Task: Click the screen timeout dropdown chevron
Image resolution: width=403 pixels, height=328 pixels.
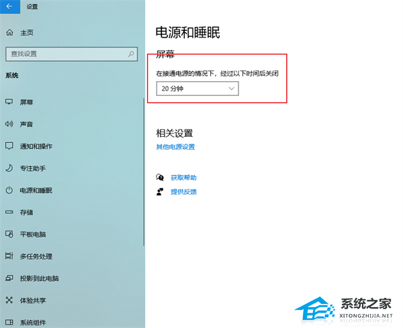Action: point(231,89)
